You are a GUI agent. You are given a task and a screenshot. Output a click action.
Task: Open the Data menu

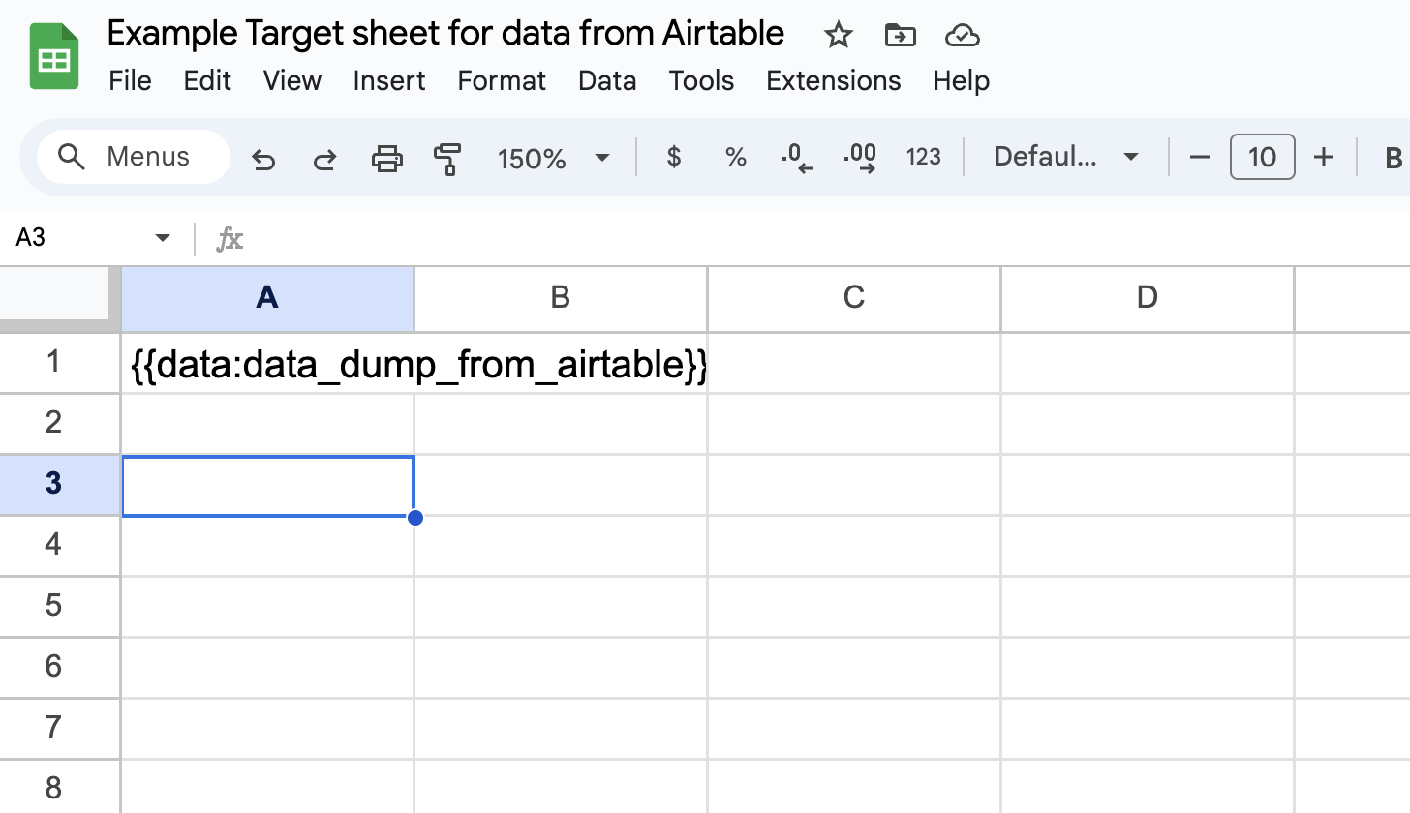[607, 81]
